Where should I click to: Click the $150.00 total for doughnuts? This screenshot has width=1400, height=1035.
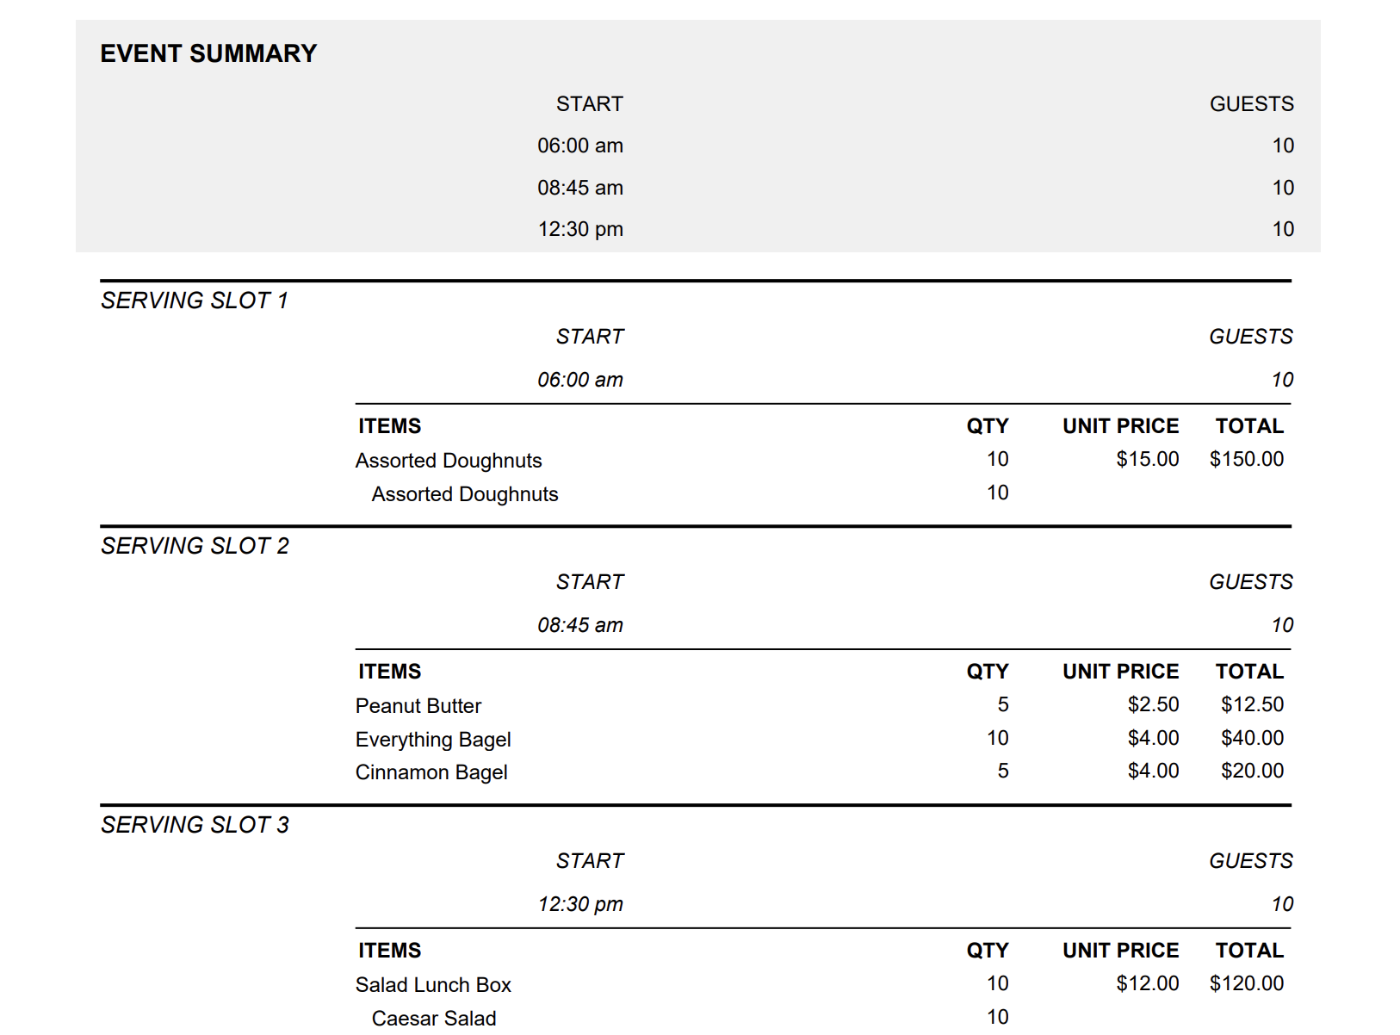pyautogui.click(x=1246, y=459)
